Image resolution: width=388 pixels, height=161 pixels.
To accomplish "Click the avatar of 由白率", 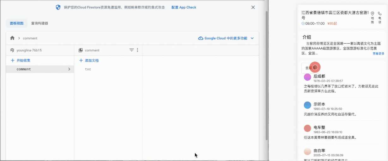I will pyautogui.click(x=307, y=152).
